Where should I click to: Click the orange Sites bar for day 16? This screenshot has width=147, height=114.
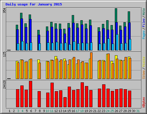coord(74,68)
